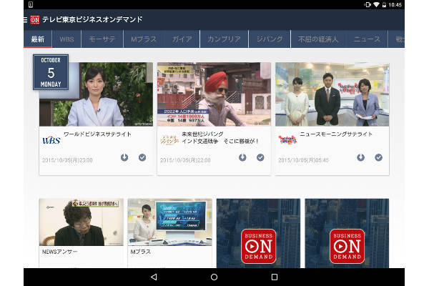This screenshot has height=286, width=429.
Task: Click the NEWSアンサー caption
Action: 59,252
